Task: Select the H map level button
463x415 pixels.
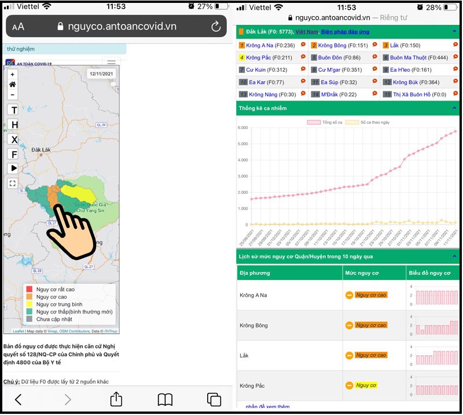Action: pos(14,124)
